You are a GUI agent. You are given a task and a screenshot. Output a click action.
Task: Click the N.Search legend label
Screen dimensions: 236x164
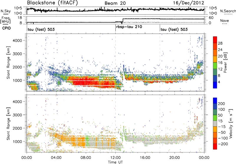point(228,11)
